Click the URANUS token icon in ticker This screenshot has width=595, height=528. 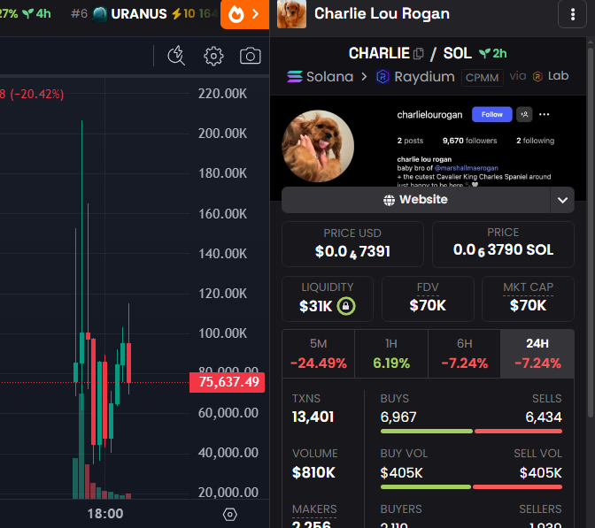tap(100, 14)
